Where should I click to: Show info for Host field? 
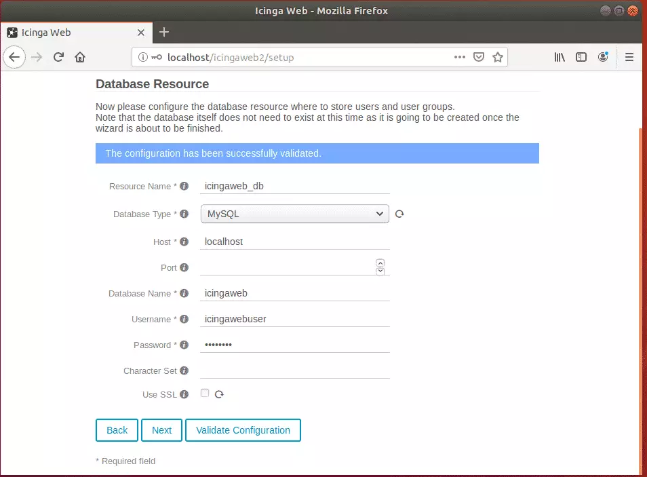(184, 242)
